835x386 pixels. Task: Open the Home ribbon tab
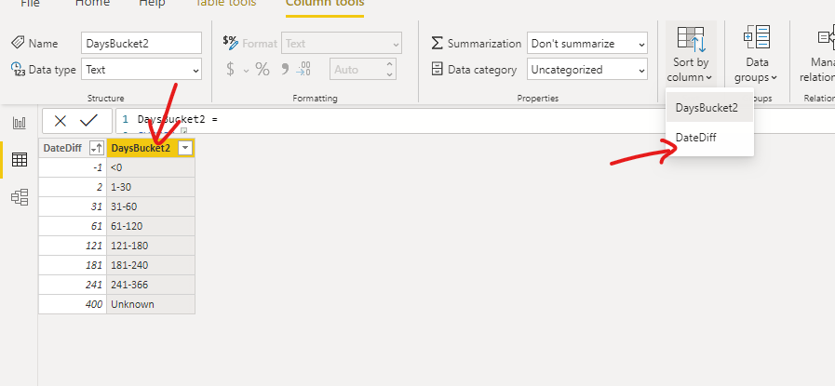(92, 3)
